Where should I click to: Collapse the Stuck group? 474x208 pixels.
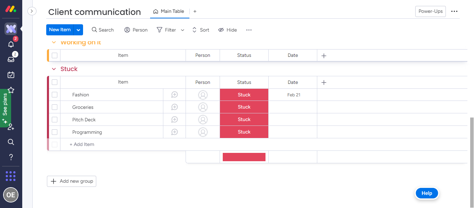(54, 69)
